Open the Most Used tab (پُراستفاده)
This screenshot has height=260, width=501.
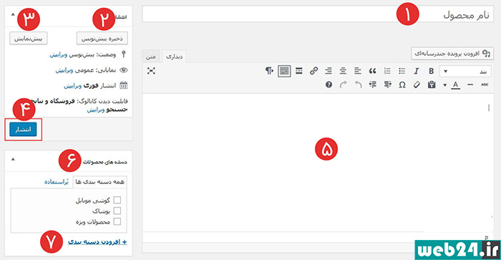click(57, 182)
